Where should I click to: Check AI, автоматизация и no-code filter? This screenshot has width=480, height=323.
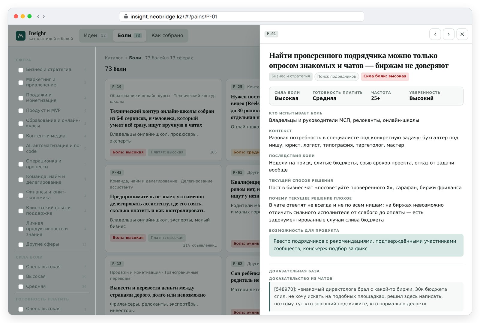[21, 149]
